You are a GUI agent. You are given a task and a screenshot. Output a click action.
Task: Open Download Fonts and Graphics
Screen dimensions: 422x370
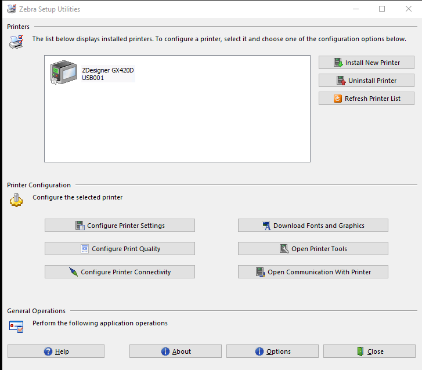pos(313,226)
